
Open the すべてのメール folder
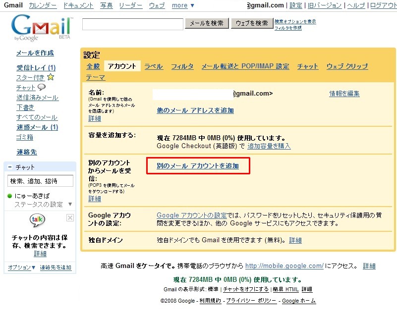(x=37, y=117)
